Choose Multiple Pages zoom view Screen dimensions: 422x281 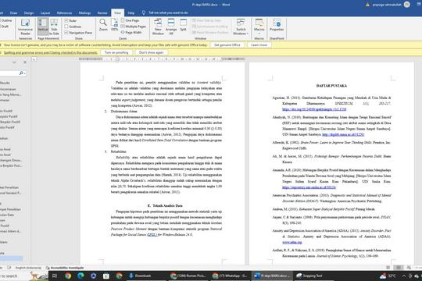click(x=133, y=27)
